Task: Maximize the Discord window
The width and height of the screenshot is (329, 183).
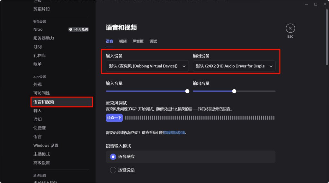Action: coord(316,4)
